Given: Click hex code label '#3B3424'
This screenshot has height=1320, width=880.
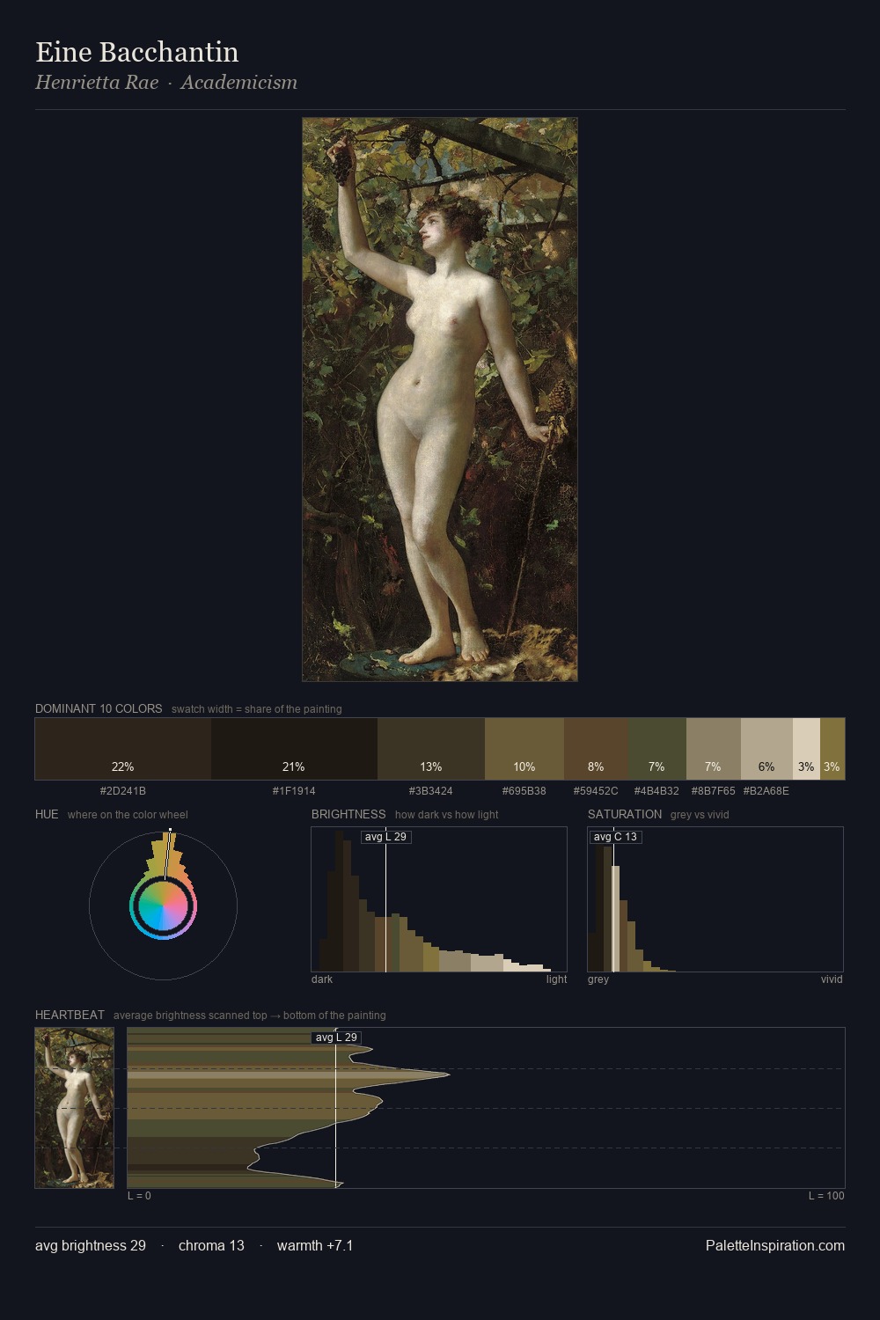Looking at the screenshot, I should [431, 791].
